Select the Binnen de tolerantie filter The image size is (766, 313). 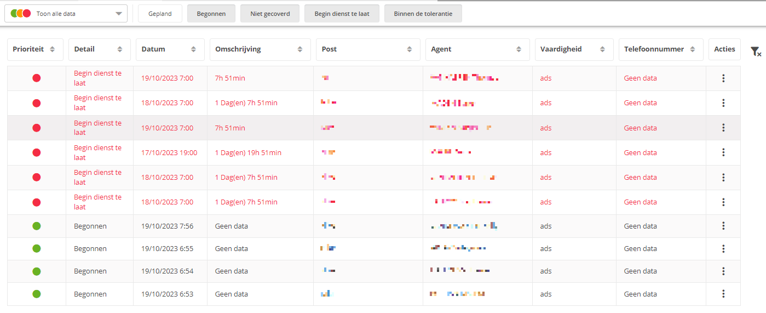tap(423, 14)
